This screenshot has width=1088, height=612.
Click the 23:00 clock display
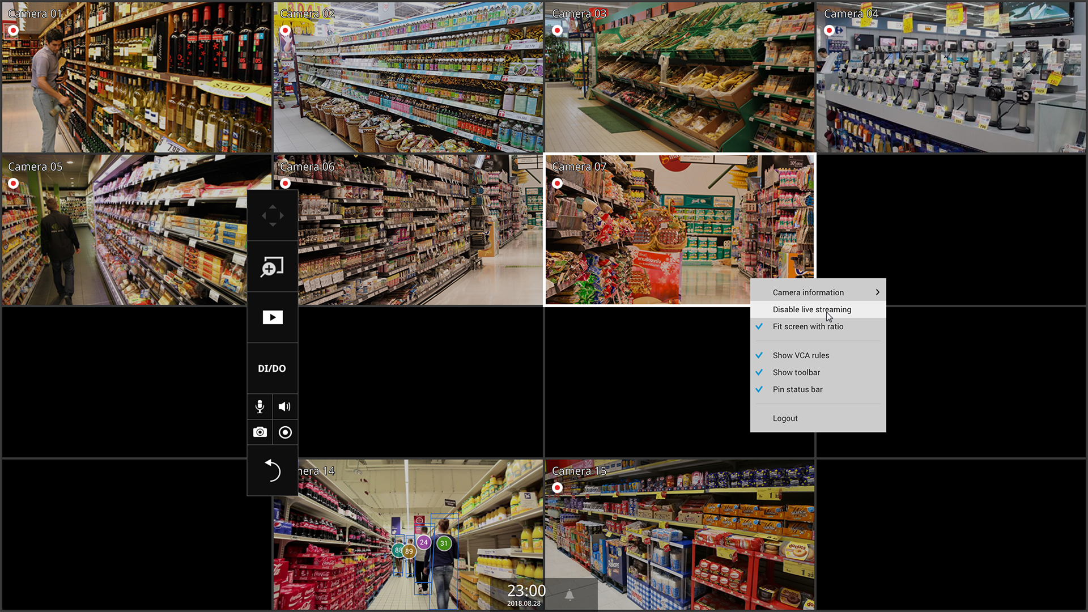(x=526, y=591)
